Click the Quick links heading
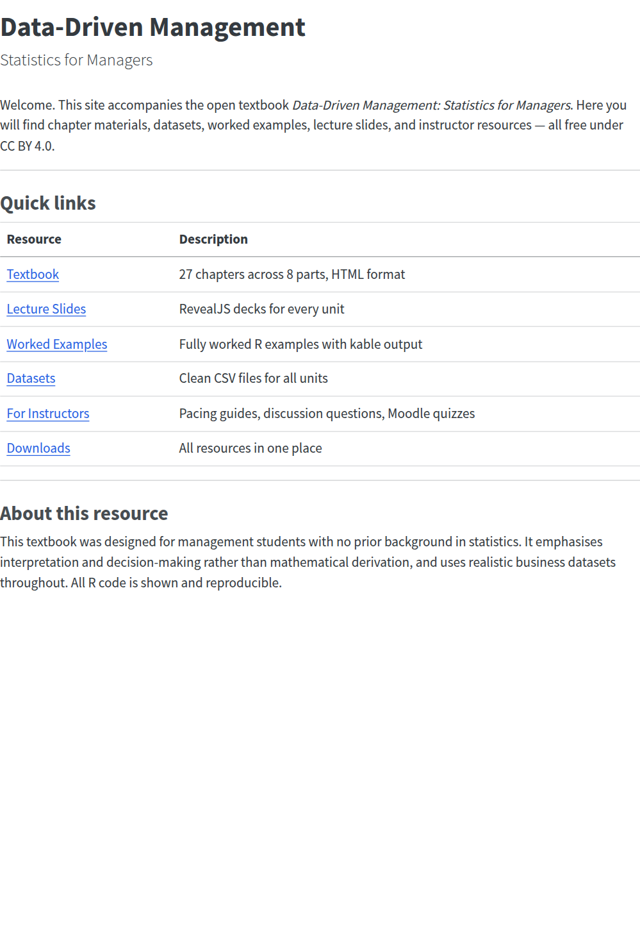Image resolution: width=640 pixels, height=949 pixels. pos(48,203)
